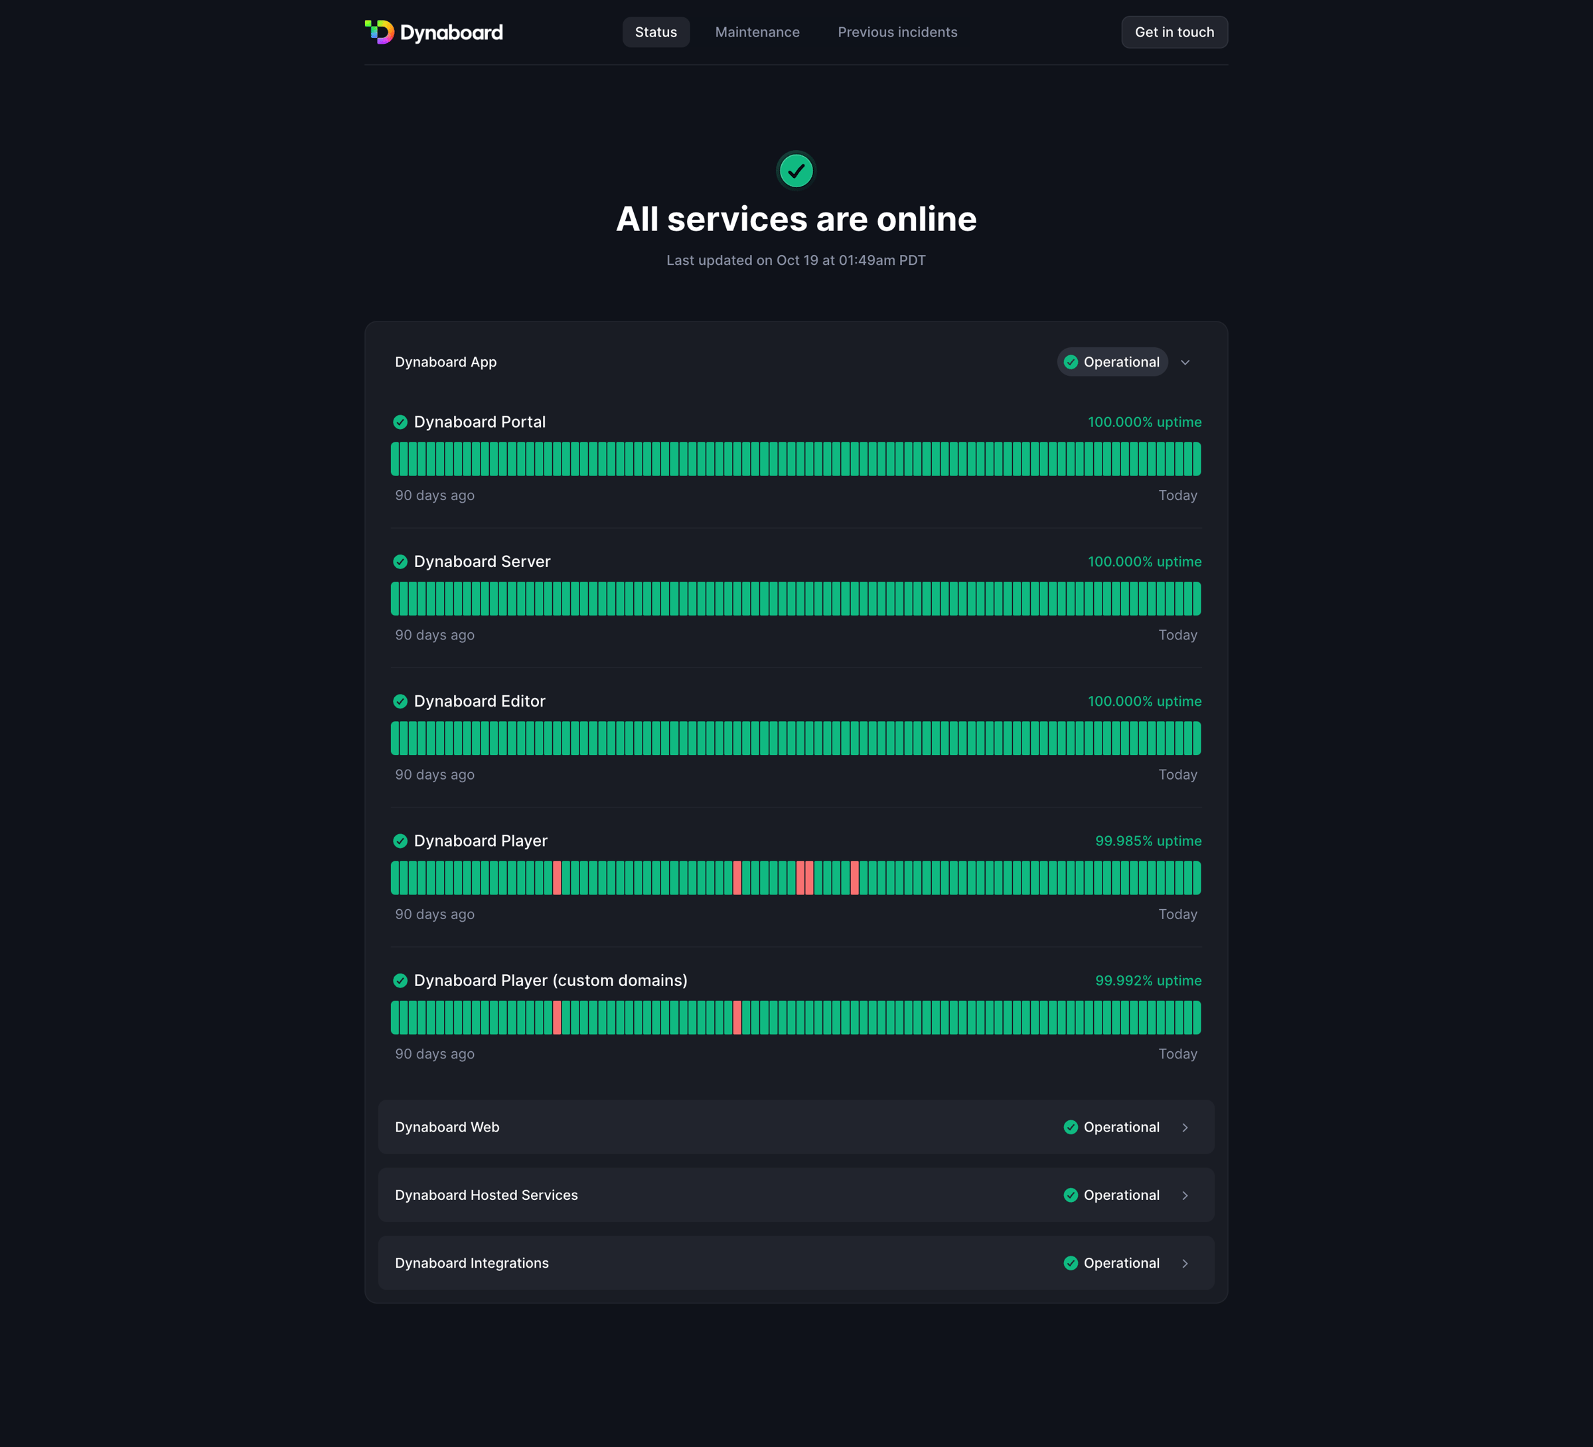Click first red bar in Player custom domains
1593x1447 pixels.
coord(557,1017)
